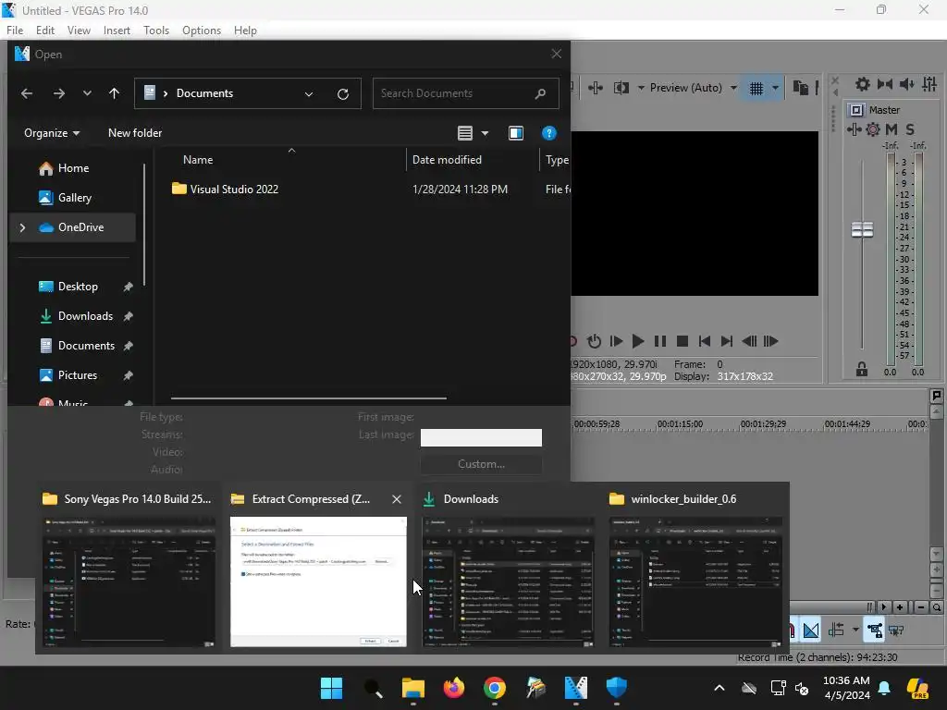The image size is (947, 710).
Task: Go up one folder level in Open dialog
Action: point(114,93)
